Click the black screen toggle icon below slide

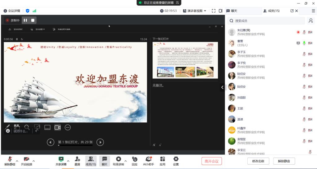click(x=37, y=127)
